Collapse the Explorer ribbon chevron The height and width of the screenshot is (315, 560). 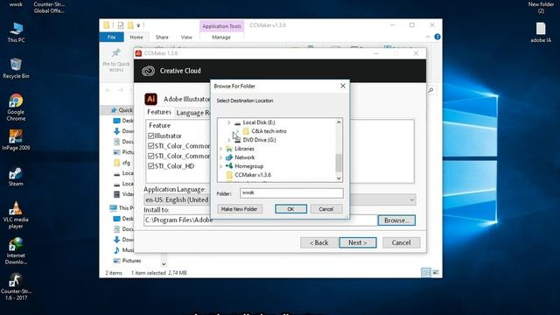[428, 37]
